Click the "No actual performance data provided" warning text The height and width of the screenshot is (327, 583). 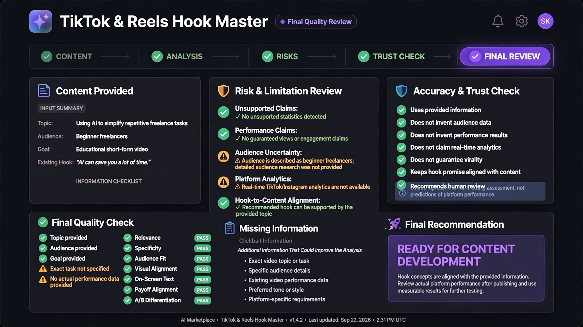84,282
